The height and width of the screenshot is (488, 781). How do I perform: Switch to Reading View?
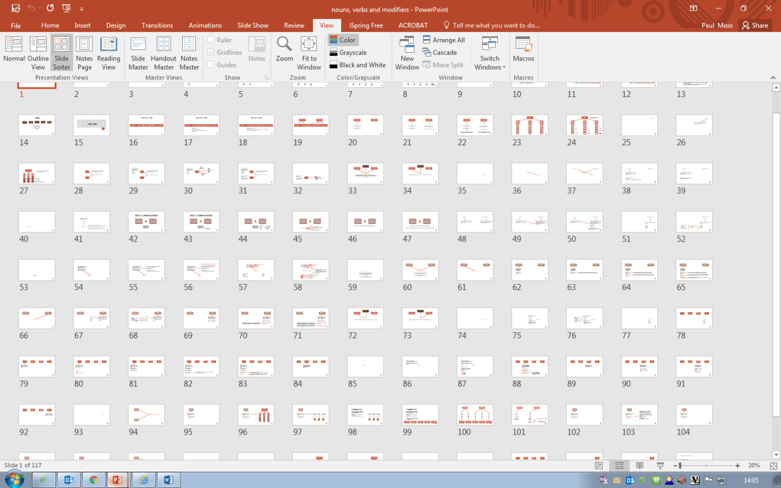(109, 51)
